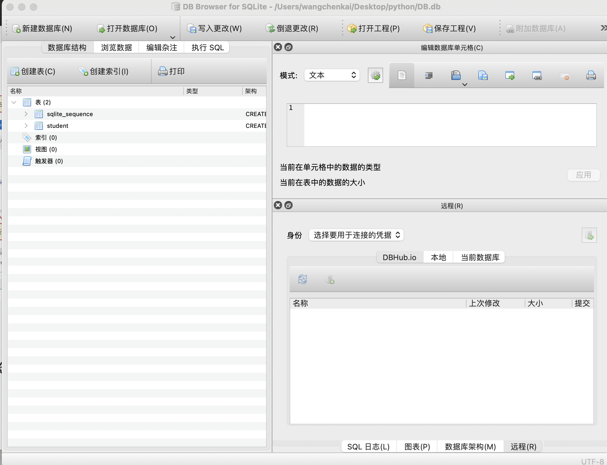Image resolution: width=607 pixels, height=465 pixels.
Task: Open the mode dropdown showing 文本
Action: [x=332, y=75]
